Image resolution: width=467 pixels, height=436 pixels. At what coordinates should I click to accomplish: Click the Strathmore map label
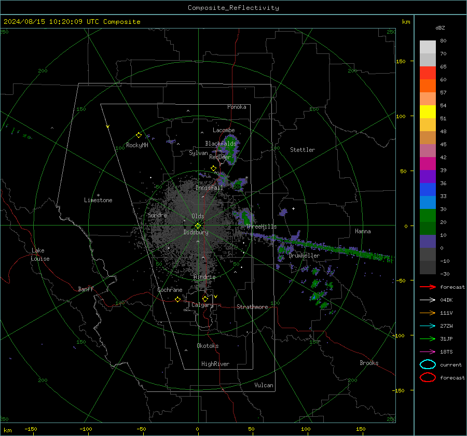pyautogui.click(x=253, y=307)
